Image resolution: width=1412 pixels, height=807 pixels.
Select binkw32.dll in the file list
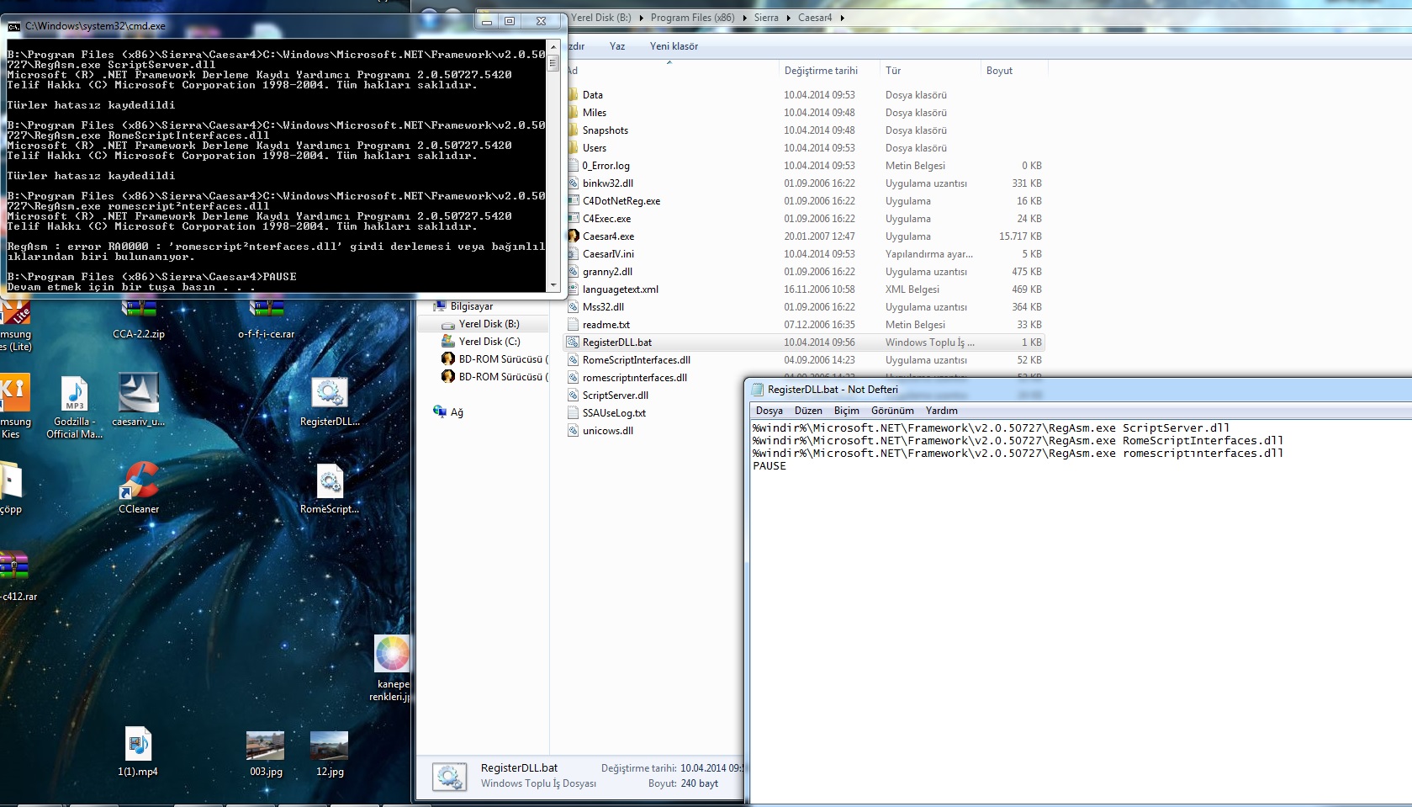[x=608, y=183]
